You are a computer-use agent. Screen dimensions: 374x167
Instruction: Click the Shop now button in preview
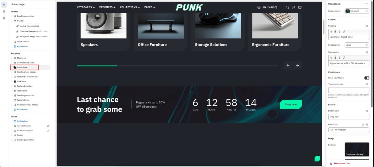pos(291,104)
